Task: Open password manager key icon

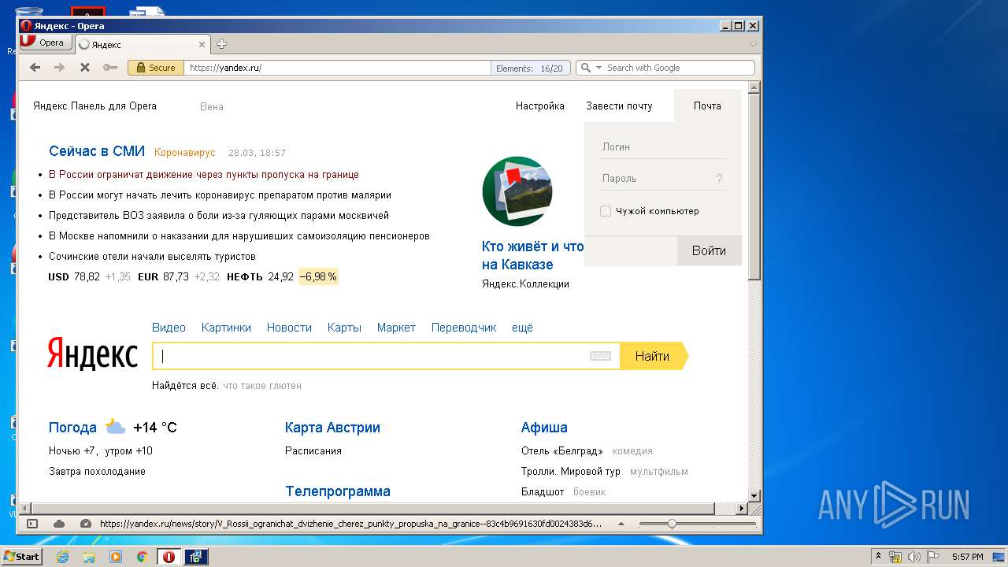Action: point(110,68)
